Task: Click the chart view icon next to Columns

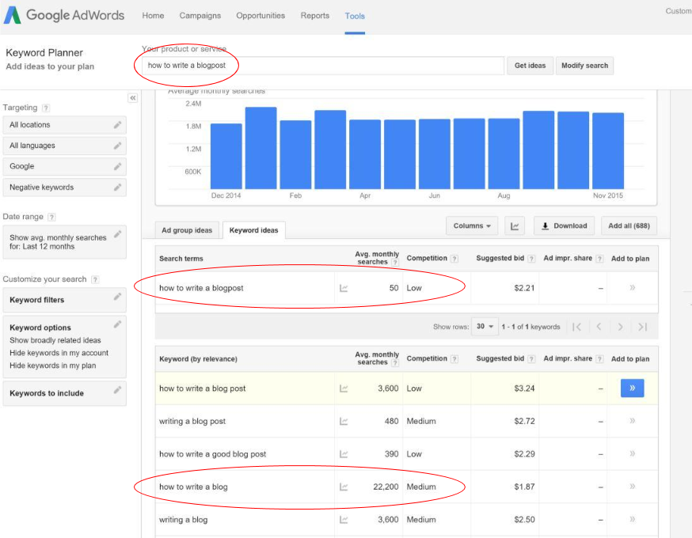Action: point(515,226)
